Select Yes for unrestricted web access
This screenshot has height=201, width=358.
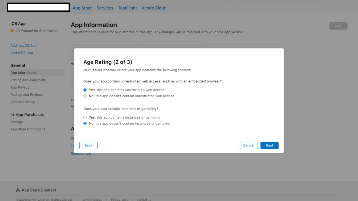point(85,90)
